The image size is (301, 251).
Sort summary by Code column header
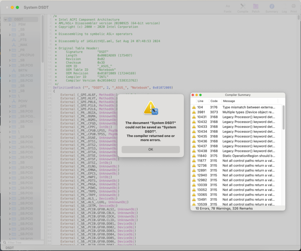tap(214, 101)
